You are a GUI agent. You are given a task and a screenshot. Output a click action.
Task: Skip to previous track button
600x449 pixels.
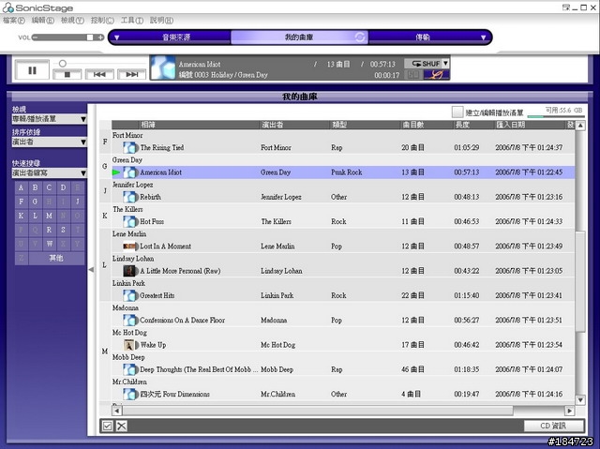click(99, 74)
